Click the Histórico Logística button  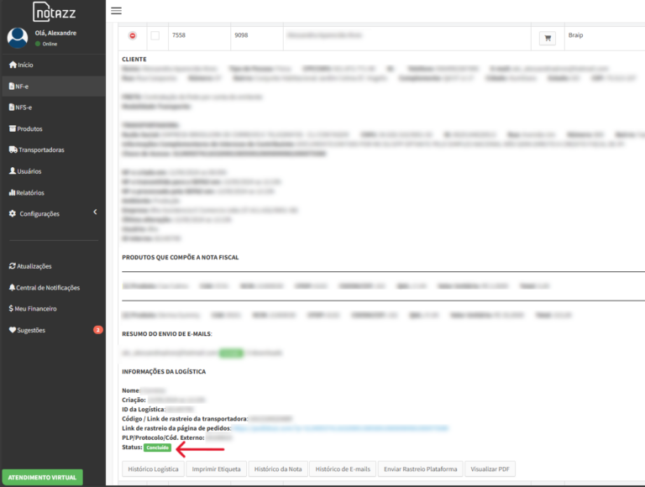[154, 469]
